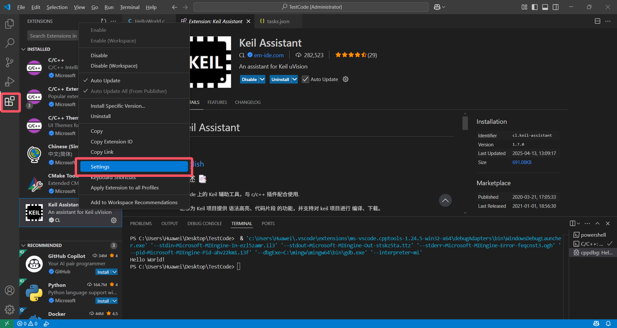Open the Extensions view icon
This screenshot has height=328, width=617.
(x=10, y=101)
